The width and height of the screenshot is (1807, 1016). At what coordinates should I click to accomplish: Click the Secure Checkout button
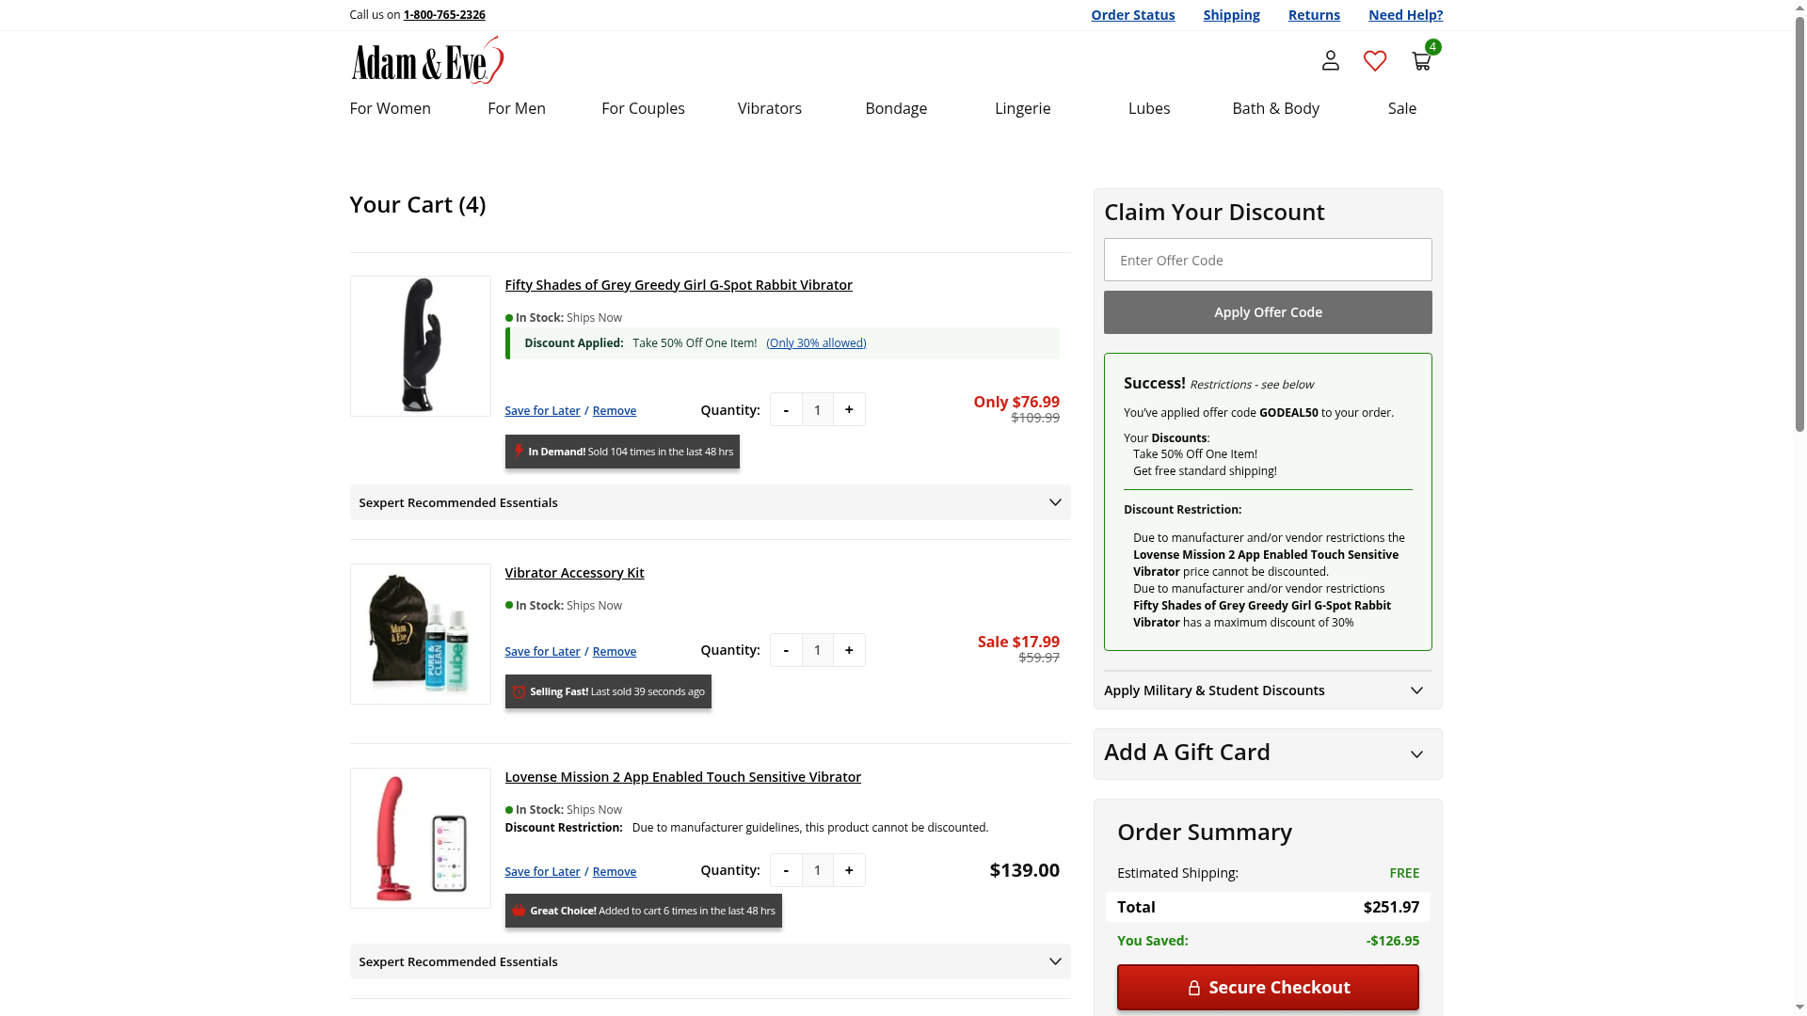pyautogui.click(x=1267, y=987)
